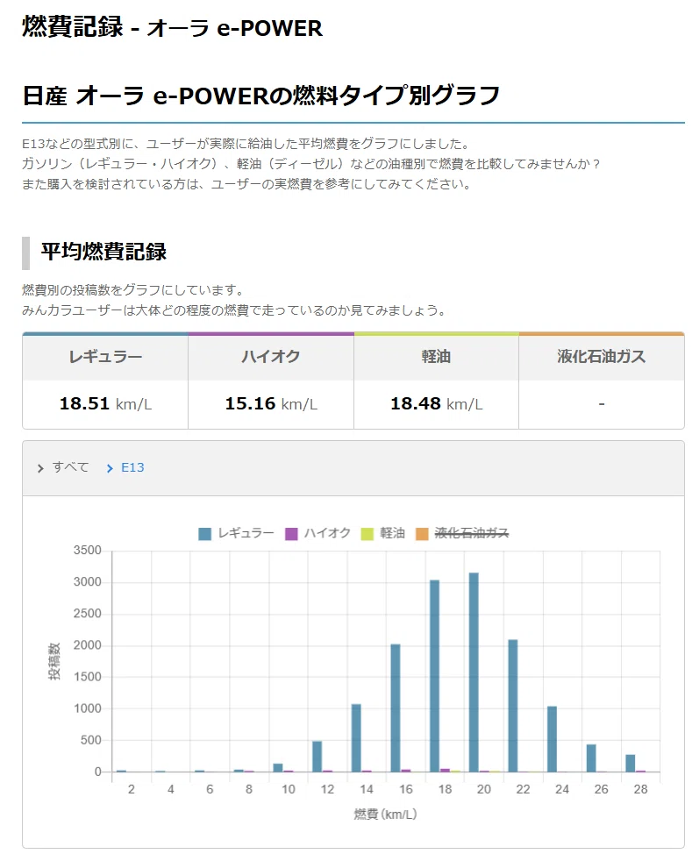Select the 液化石油ガス column header
This screenshot has height=868, width=692.
[602, 357]
